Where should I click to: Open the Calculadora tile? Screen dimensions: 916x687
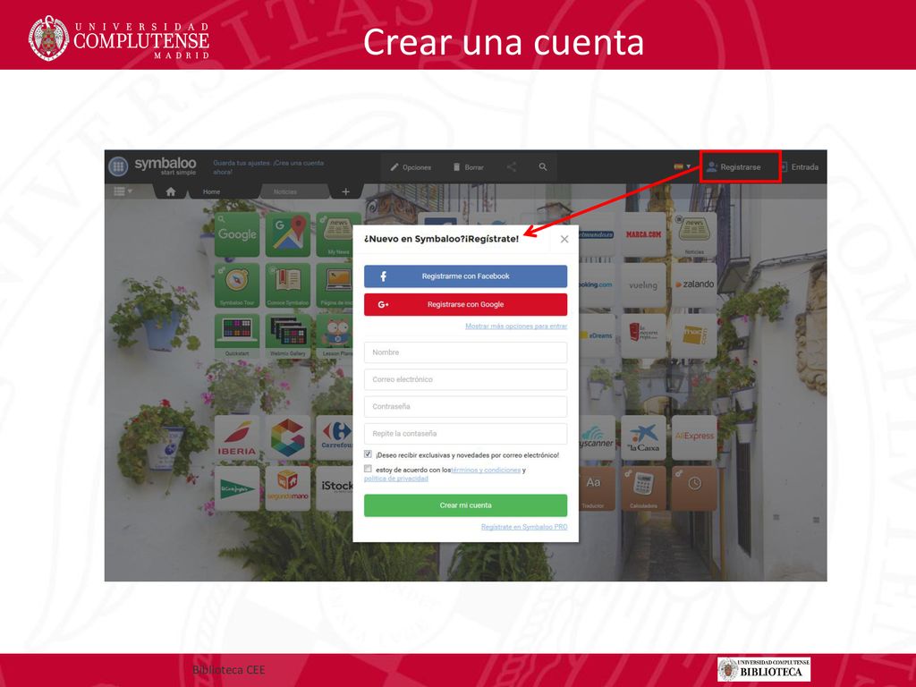pyautogui.click(x=643, y=488)
